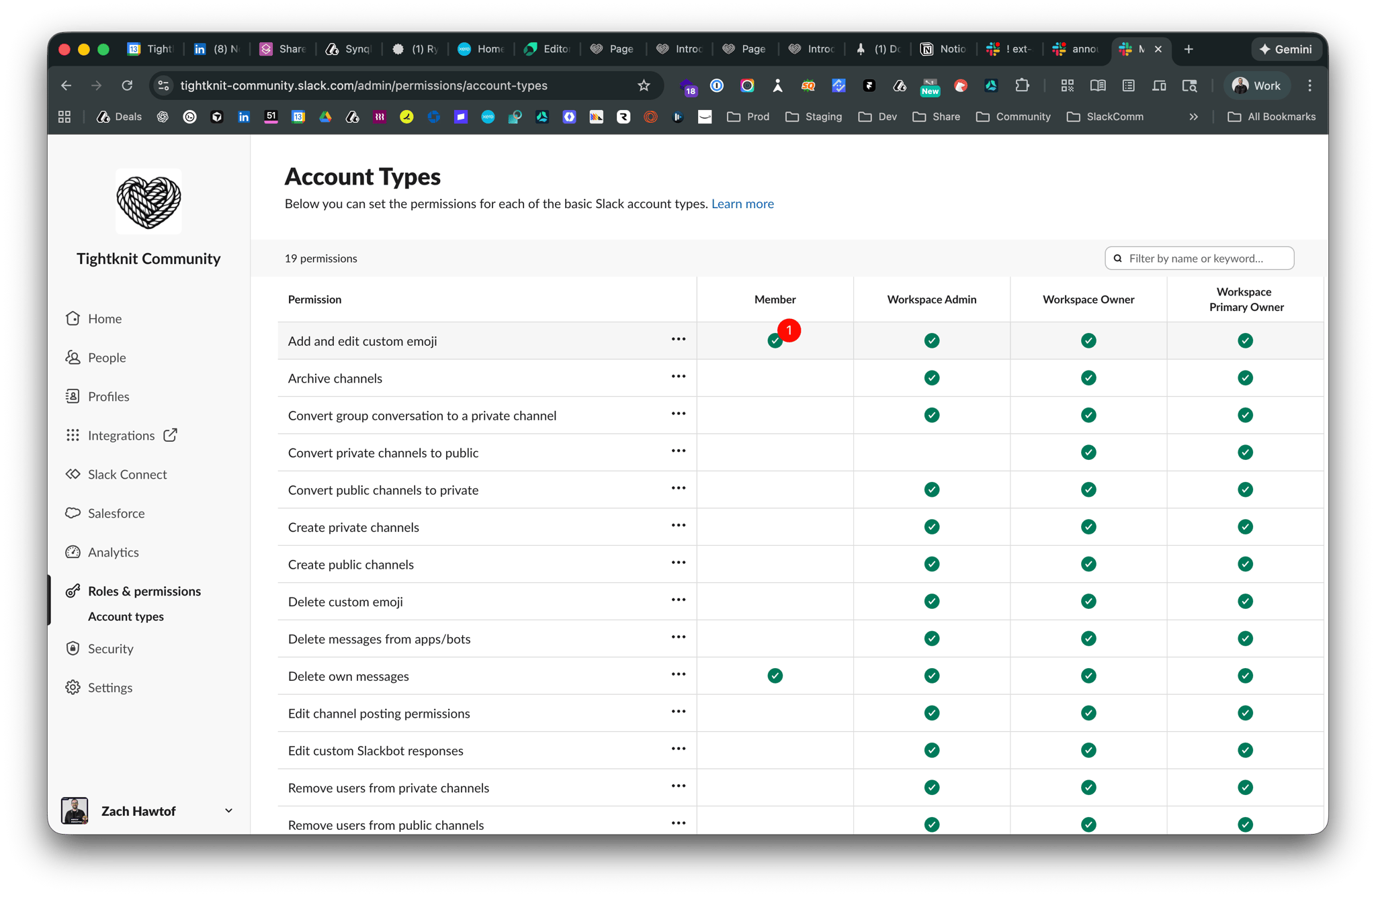
Task: Select Account types submenu item
Action: 126,616
